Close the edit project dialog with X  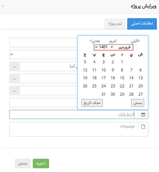click(3, 6)
